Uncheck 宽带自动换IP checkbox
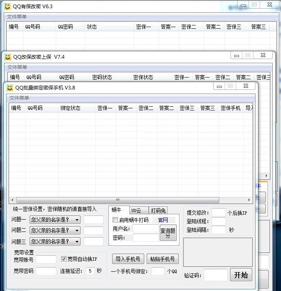281x291 pixels. [x=64, y=259]
